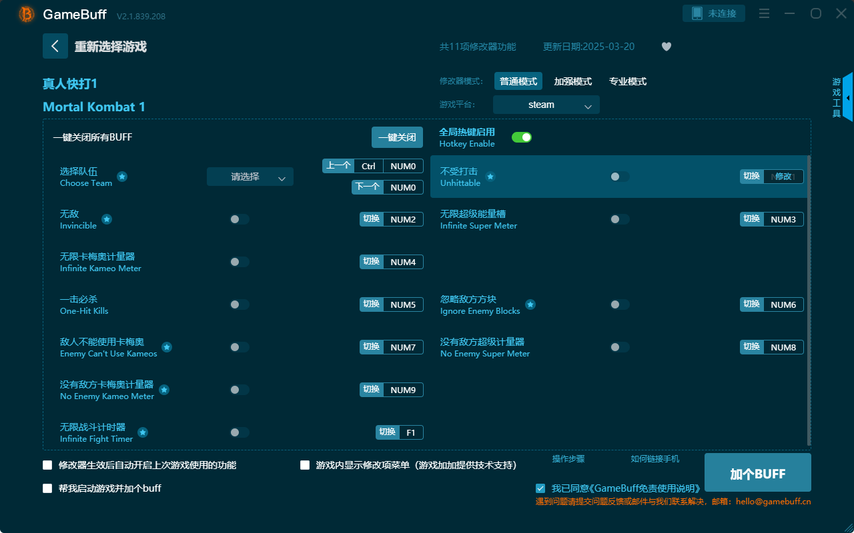Click the back arrow to reselect game
The width and height of the screenshot is (854, 533).
55,45
